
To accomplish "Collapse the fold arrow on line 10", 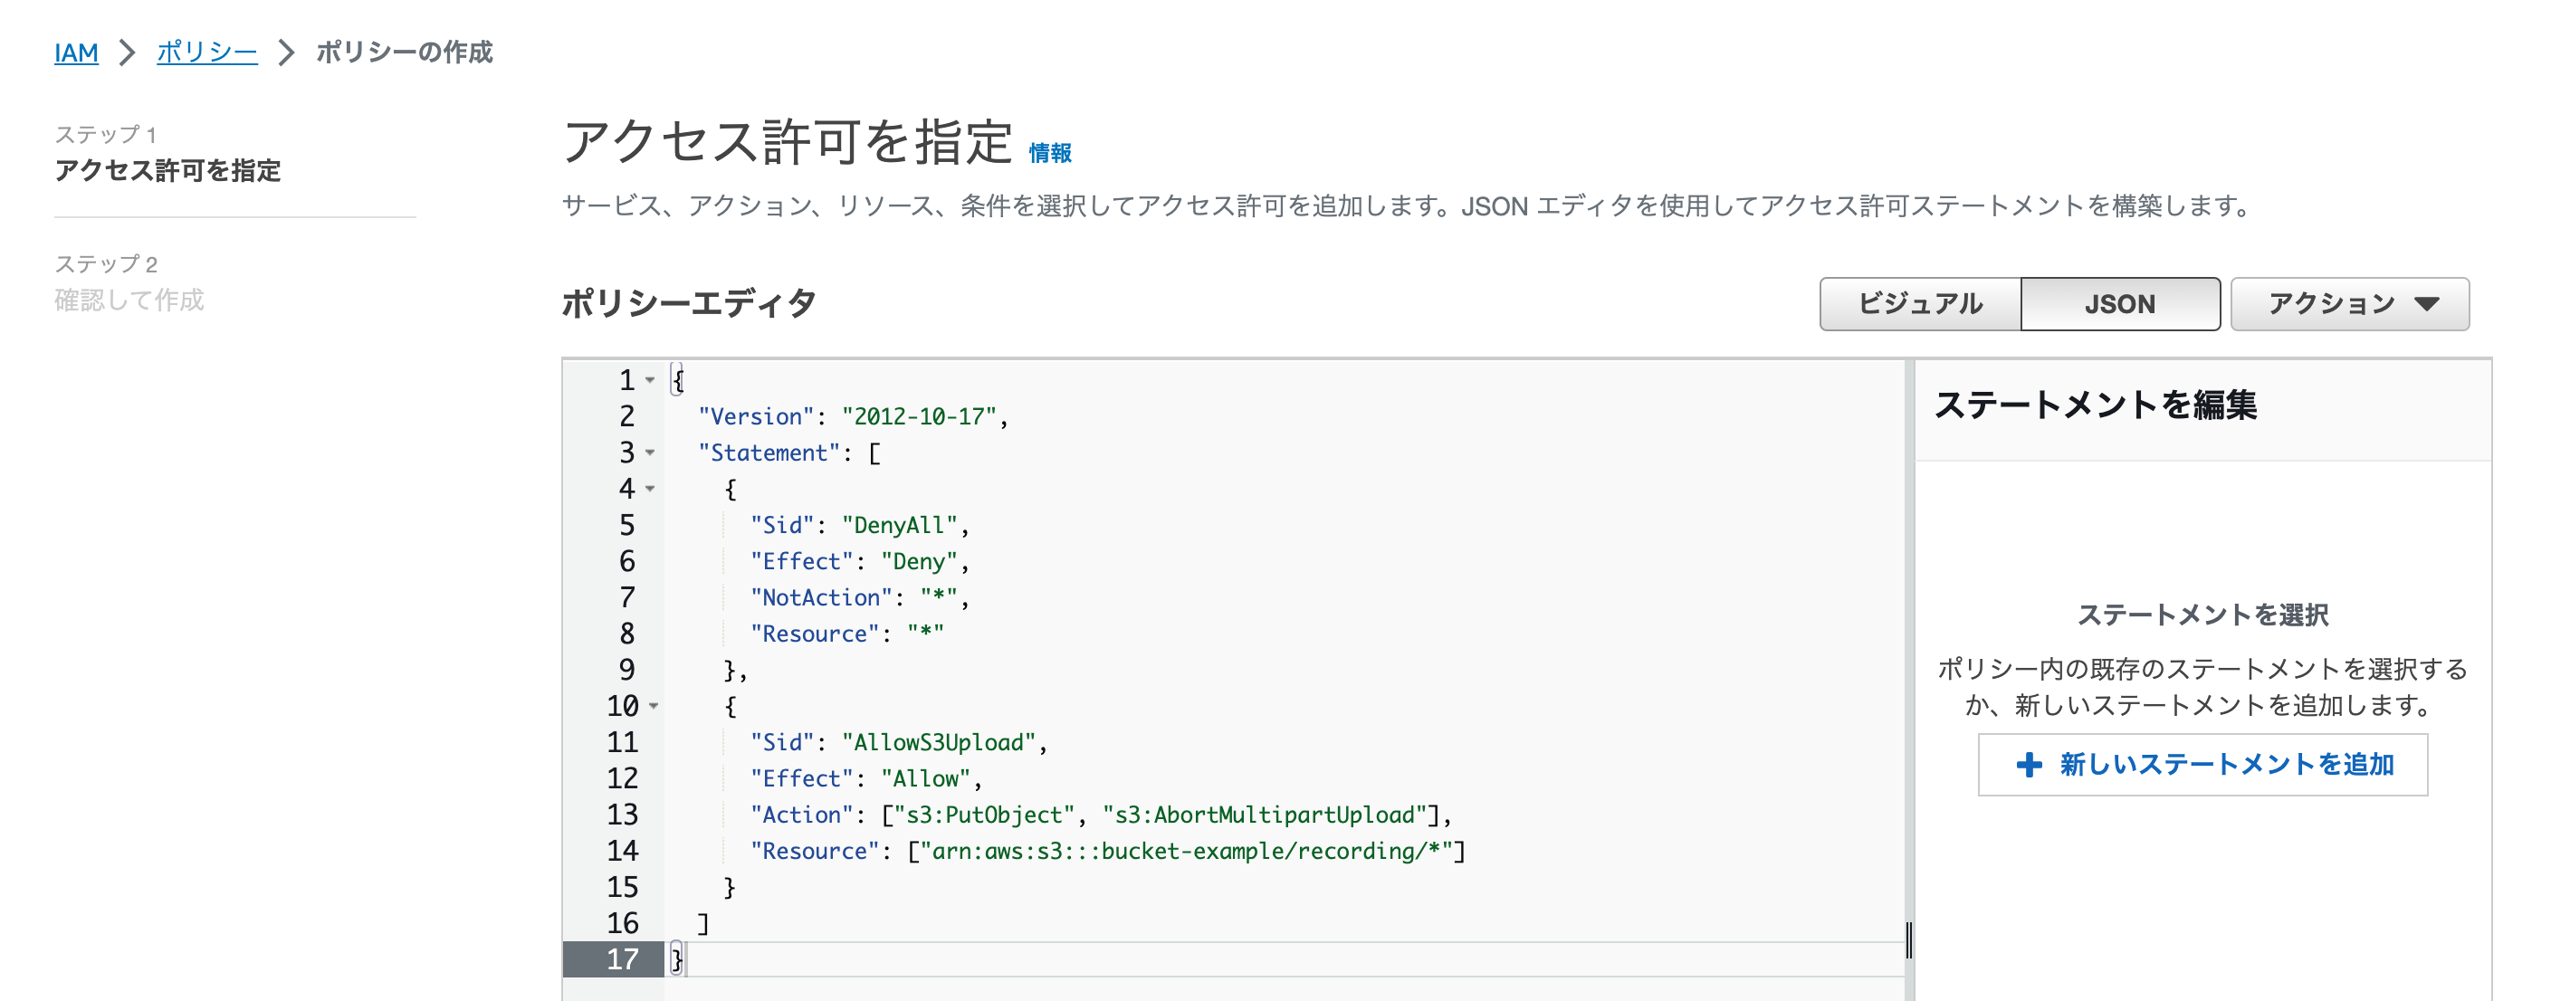I will click(x=654, y=706).
